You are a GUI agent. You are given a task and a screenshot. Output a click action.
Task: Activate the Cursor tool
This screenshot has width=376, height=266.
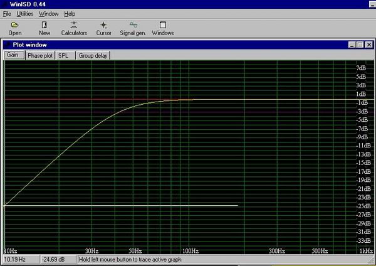pos(103,29)
